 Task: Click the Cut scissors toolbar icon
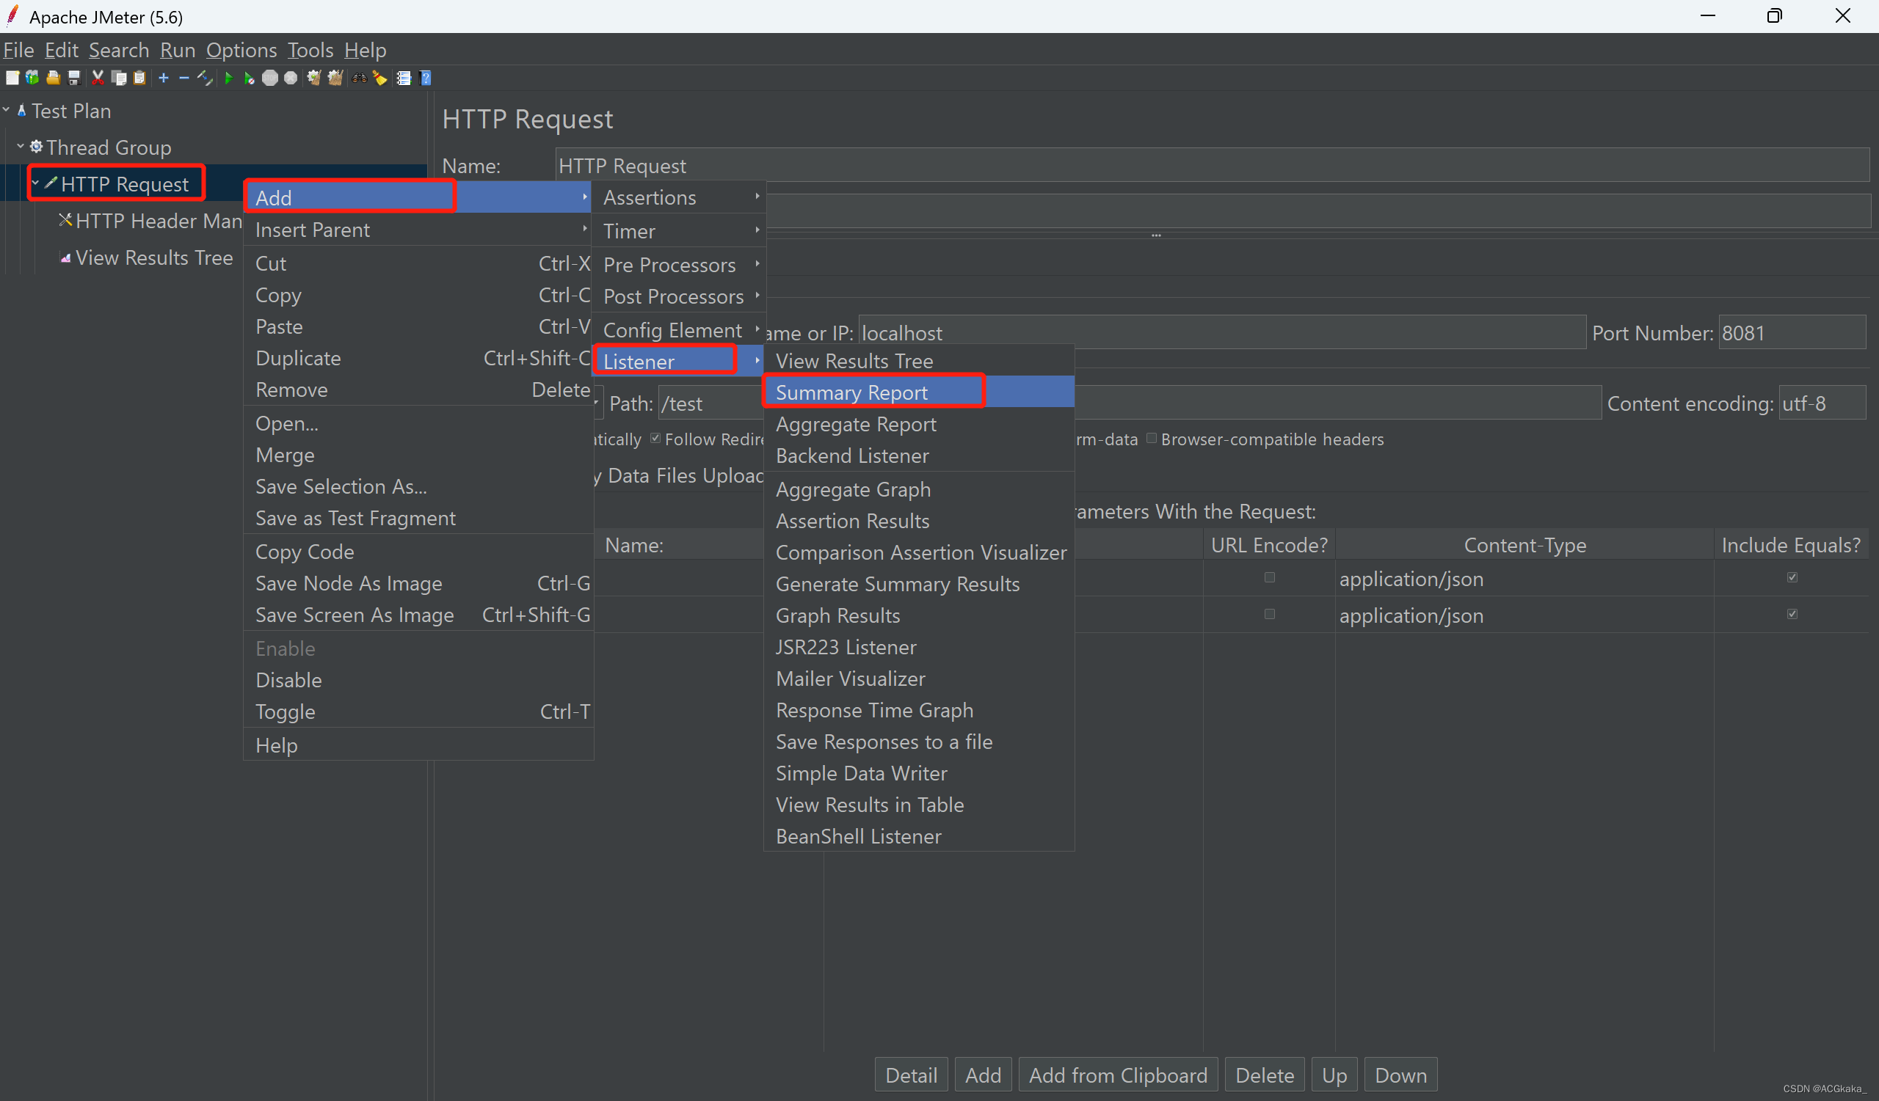click(98, 78)
